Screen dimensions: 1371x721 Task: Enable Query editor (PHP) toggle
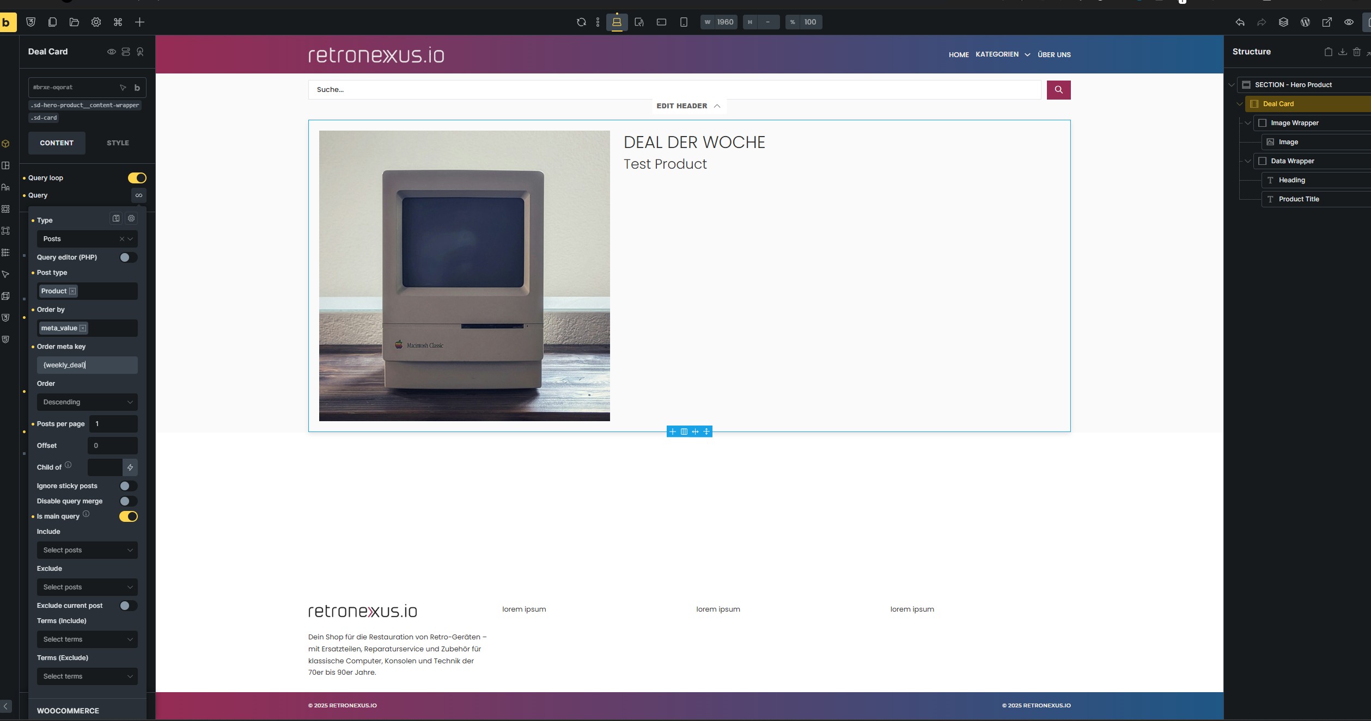128,257
